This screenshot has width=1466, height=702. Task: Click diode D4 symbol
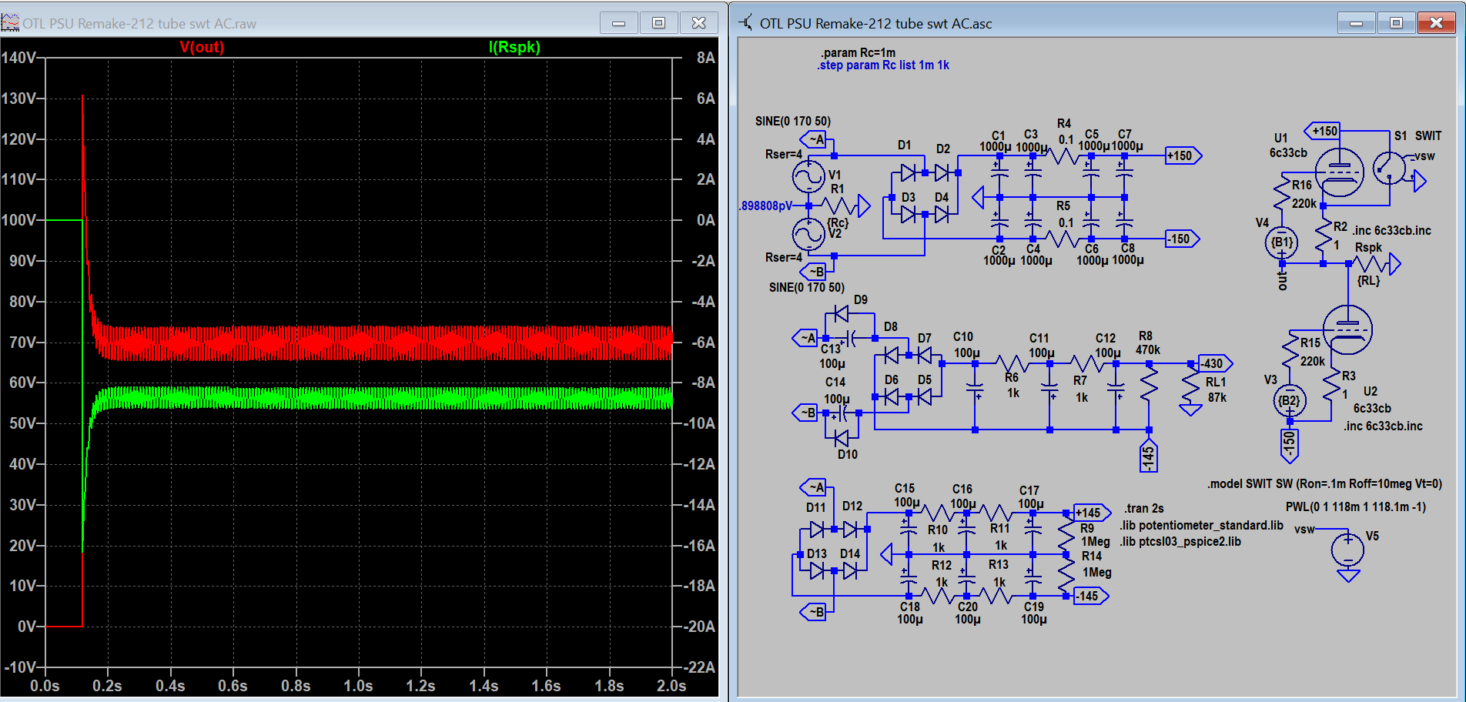coord(941,214)
